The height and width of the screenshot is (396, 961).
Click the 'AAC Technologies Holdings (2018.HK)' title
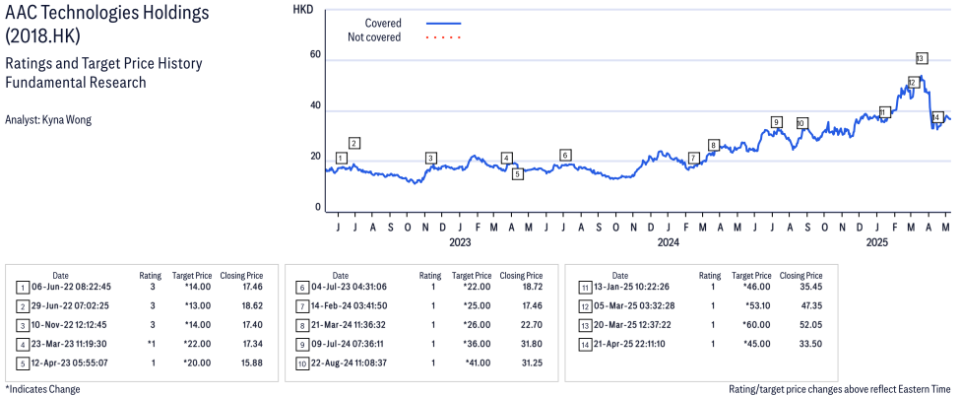(106, 24)
